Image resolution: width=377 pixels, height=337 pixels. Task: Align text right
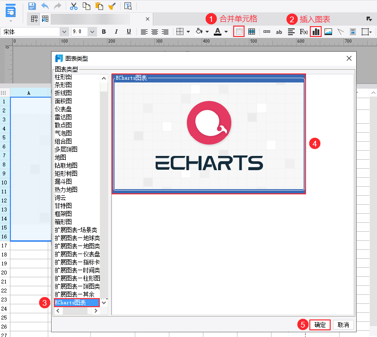165,32
